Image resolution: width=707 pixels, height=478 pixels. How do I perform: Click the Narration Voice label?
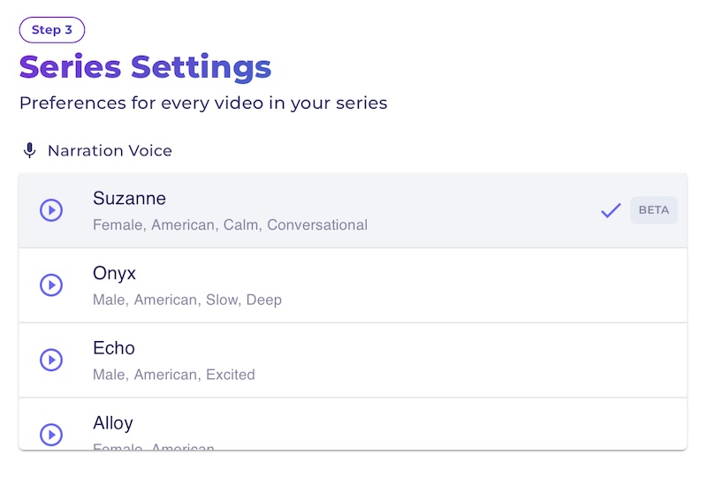pyautogui.click(x=110, y=150)
